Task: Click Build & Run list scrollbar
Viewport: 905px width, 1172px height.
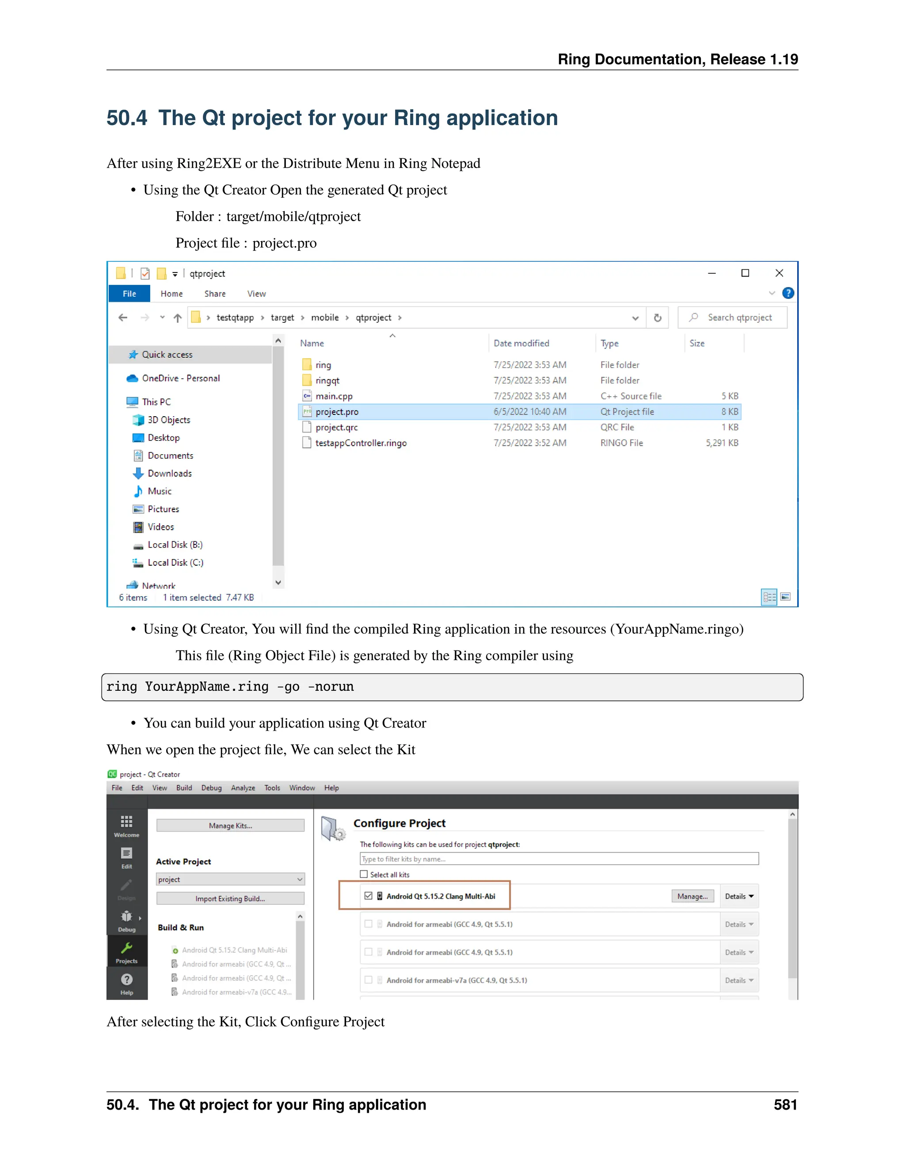Action: (x=300, y=955)
